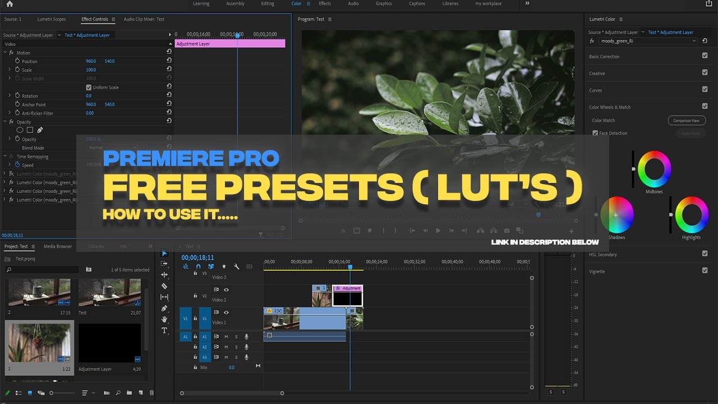This screenshot has height=404, width=718.
Task: Select the Razor tool
Action: click(x=164, y=286)
